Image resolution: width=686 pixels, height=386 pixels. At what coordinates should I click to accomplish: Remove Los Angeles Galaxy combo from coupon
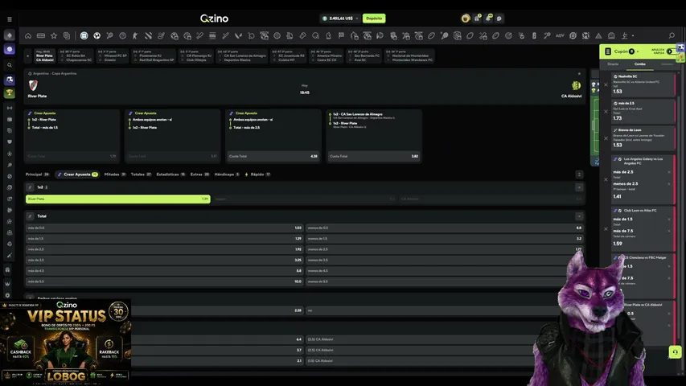pyautogui.click(x=606, y=179)
